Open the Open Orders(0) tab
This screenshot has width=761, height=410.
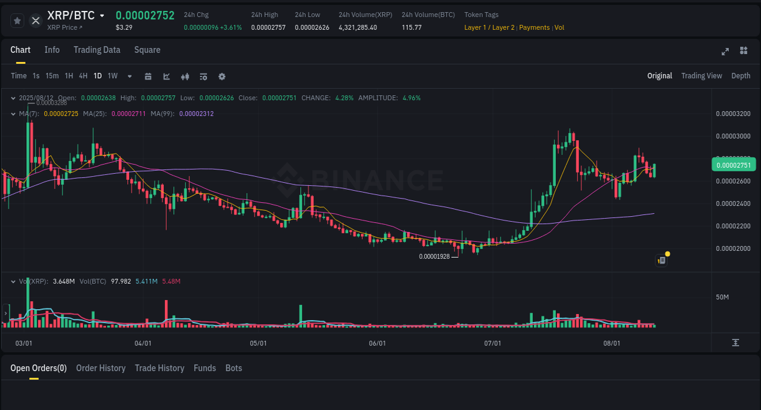(38, 368)
